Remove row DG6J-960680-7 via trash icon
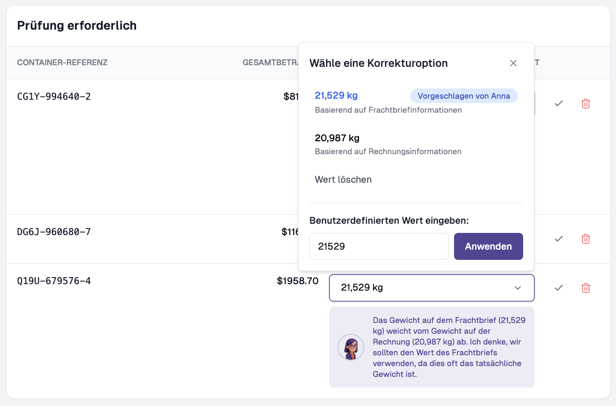Viewport: 616px width, 406px height. [x=585, y=238]
